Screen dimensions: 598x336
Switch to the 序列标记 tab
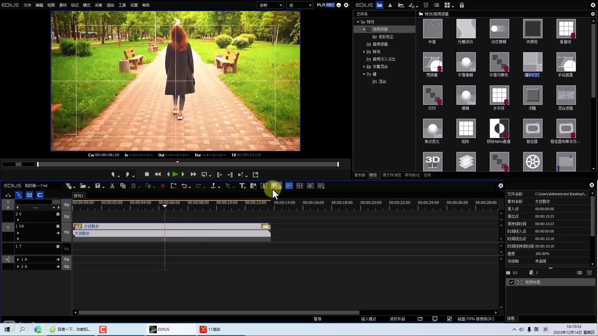(x=412, y=175)
